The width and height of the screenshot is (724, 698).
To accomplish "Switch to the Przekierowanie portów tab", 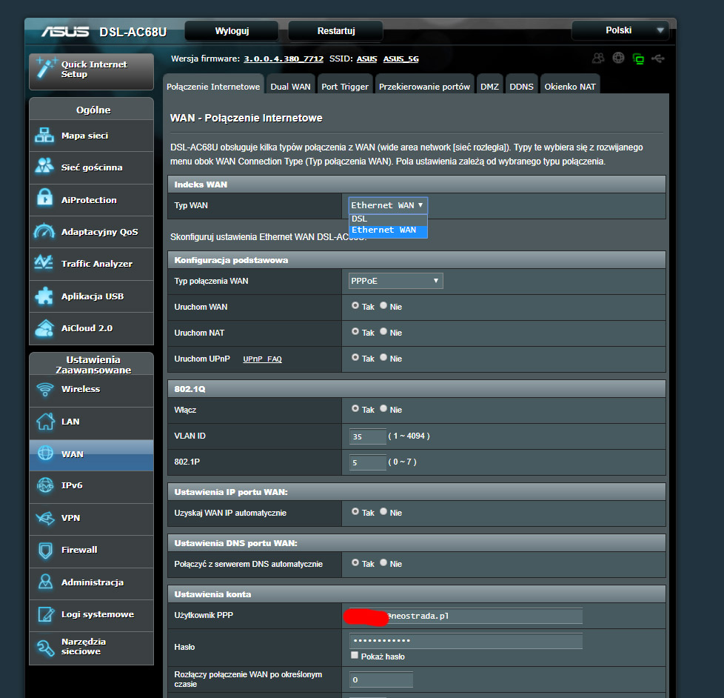I will (424, 87).
